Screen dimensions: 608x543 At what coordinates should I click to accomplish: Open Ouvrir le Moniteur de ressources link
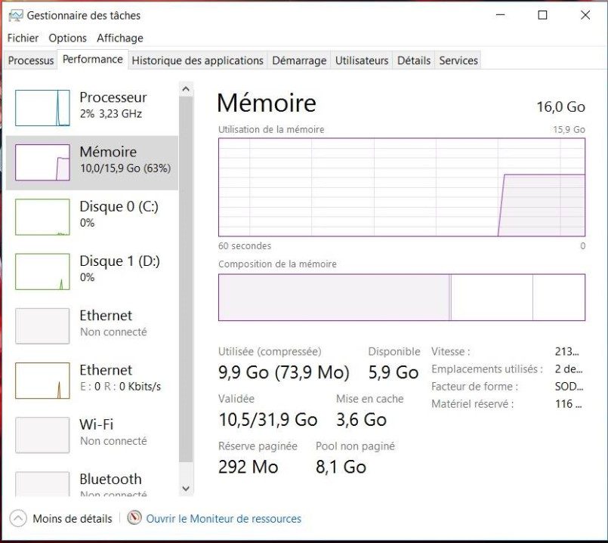pyautogui.click(x=224, y=519)
